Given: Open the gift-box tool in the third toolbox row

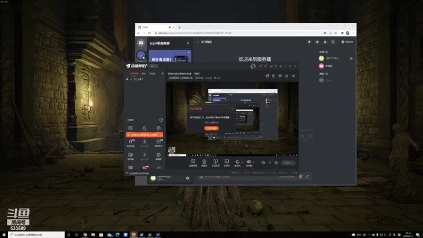Looking at the screenshot, I should pyautogui.click(x=159, y=156).
